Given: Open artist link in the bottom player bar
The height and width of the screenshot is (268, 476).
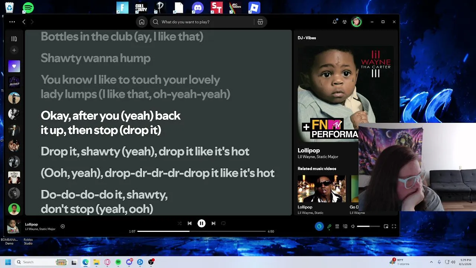Looking at the screenshot, I should pyautogui.click(x=40, y=229).
